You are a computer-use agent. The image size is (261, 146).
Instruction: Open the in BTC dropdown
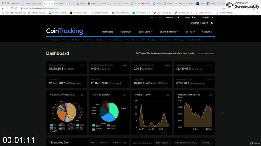104,143
